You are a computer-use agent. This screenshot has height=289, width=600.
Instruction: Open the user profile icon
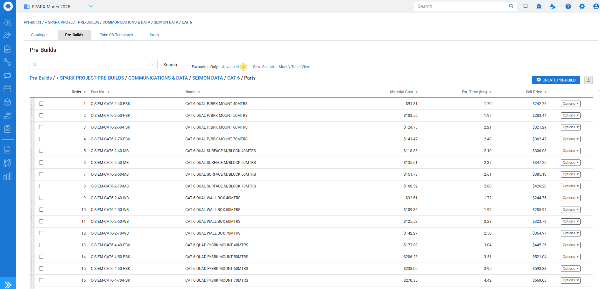tap(596, 6)
